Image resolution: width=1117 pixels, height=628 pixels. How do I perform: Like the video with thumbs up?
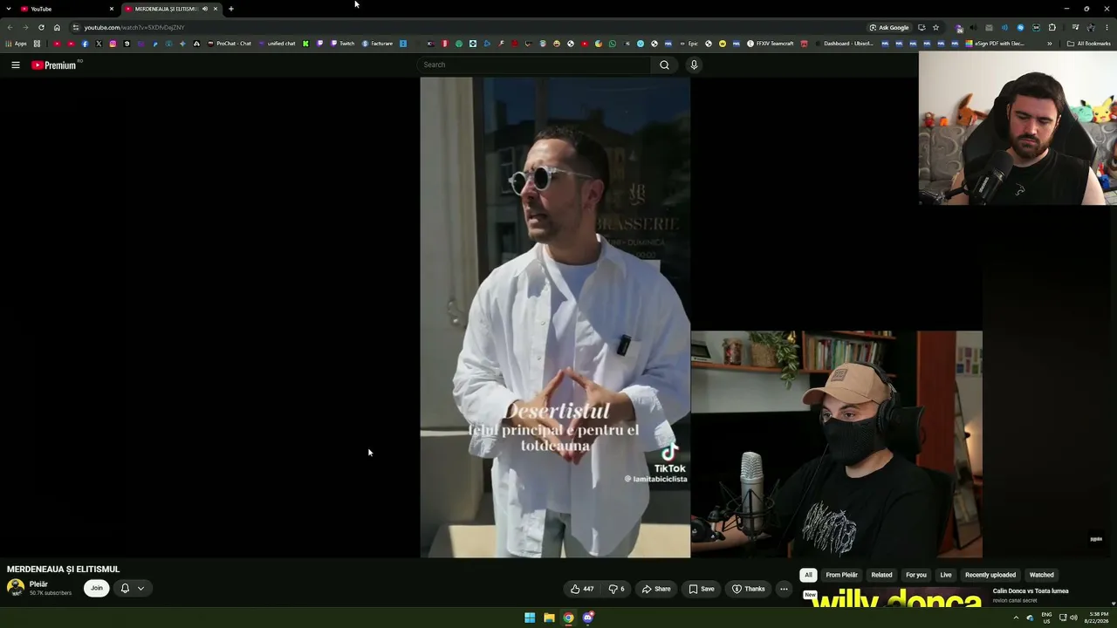582,589
